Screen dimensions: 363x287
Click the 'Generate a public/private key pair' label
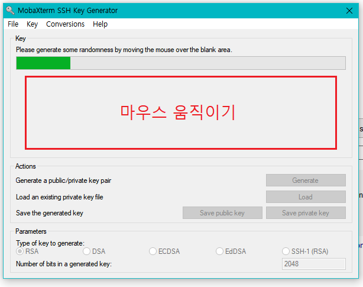click(x=63, y=180)
